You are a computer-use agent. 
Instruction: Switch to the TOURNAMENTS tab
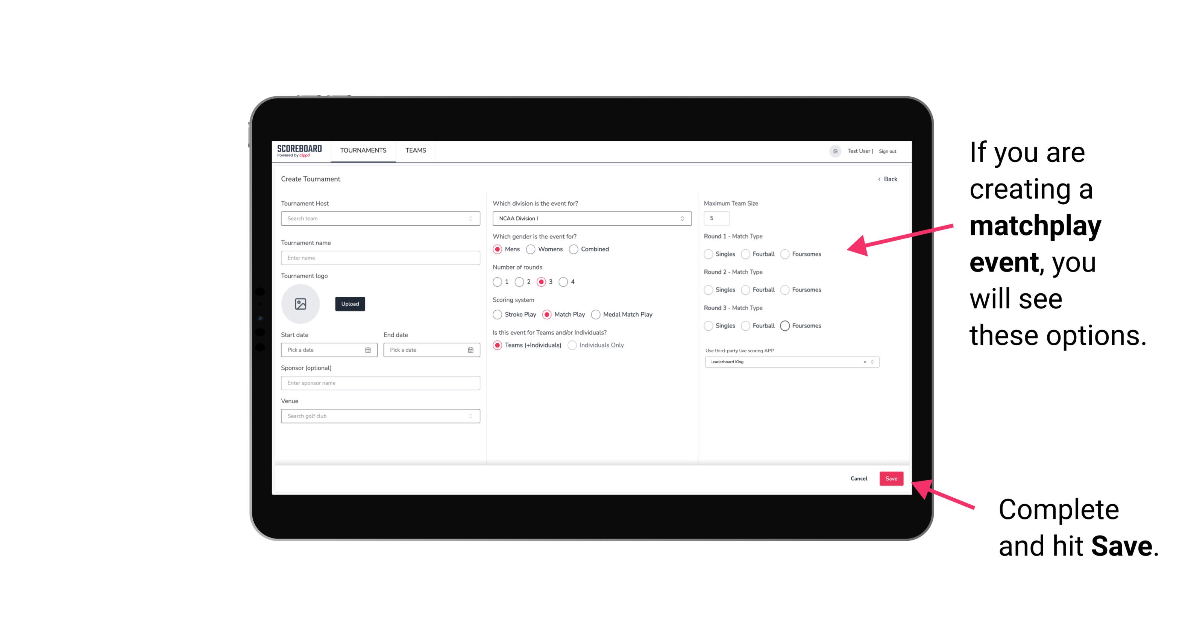pyautogui.click(x=363, y=150)
